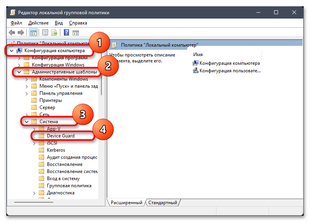
Task: Click the Back arrow toolbar icon
Action: [x=12, y=33]
